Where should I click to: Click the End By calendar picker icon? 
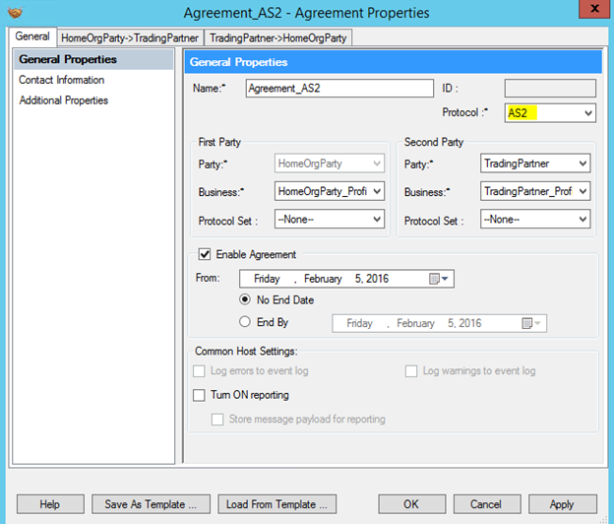pos(531,323)
